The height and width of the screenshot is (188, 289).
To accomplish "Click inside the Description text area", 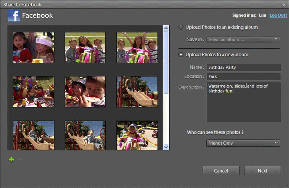I will click(x=244, y=102).
